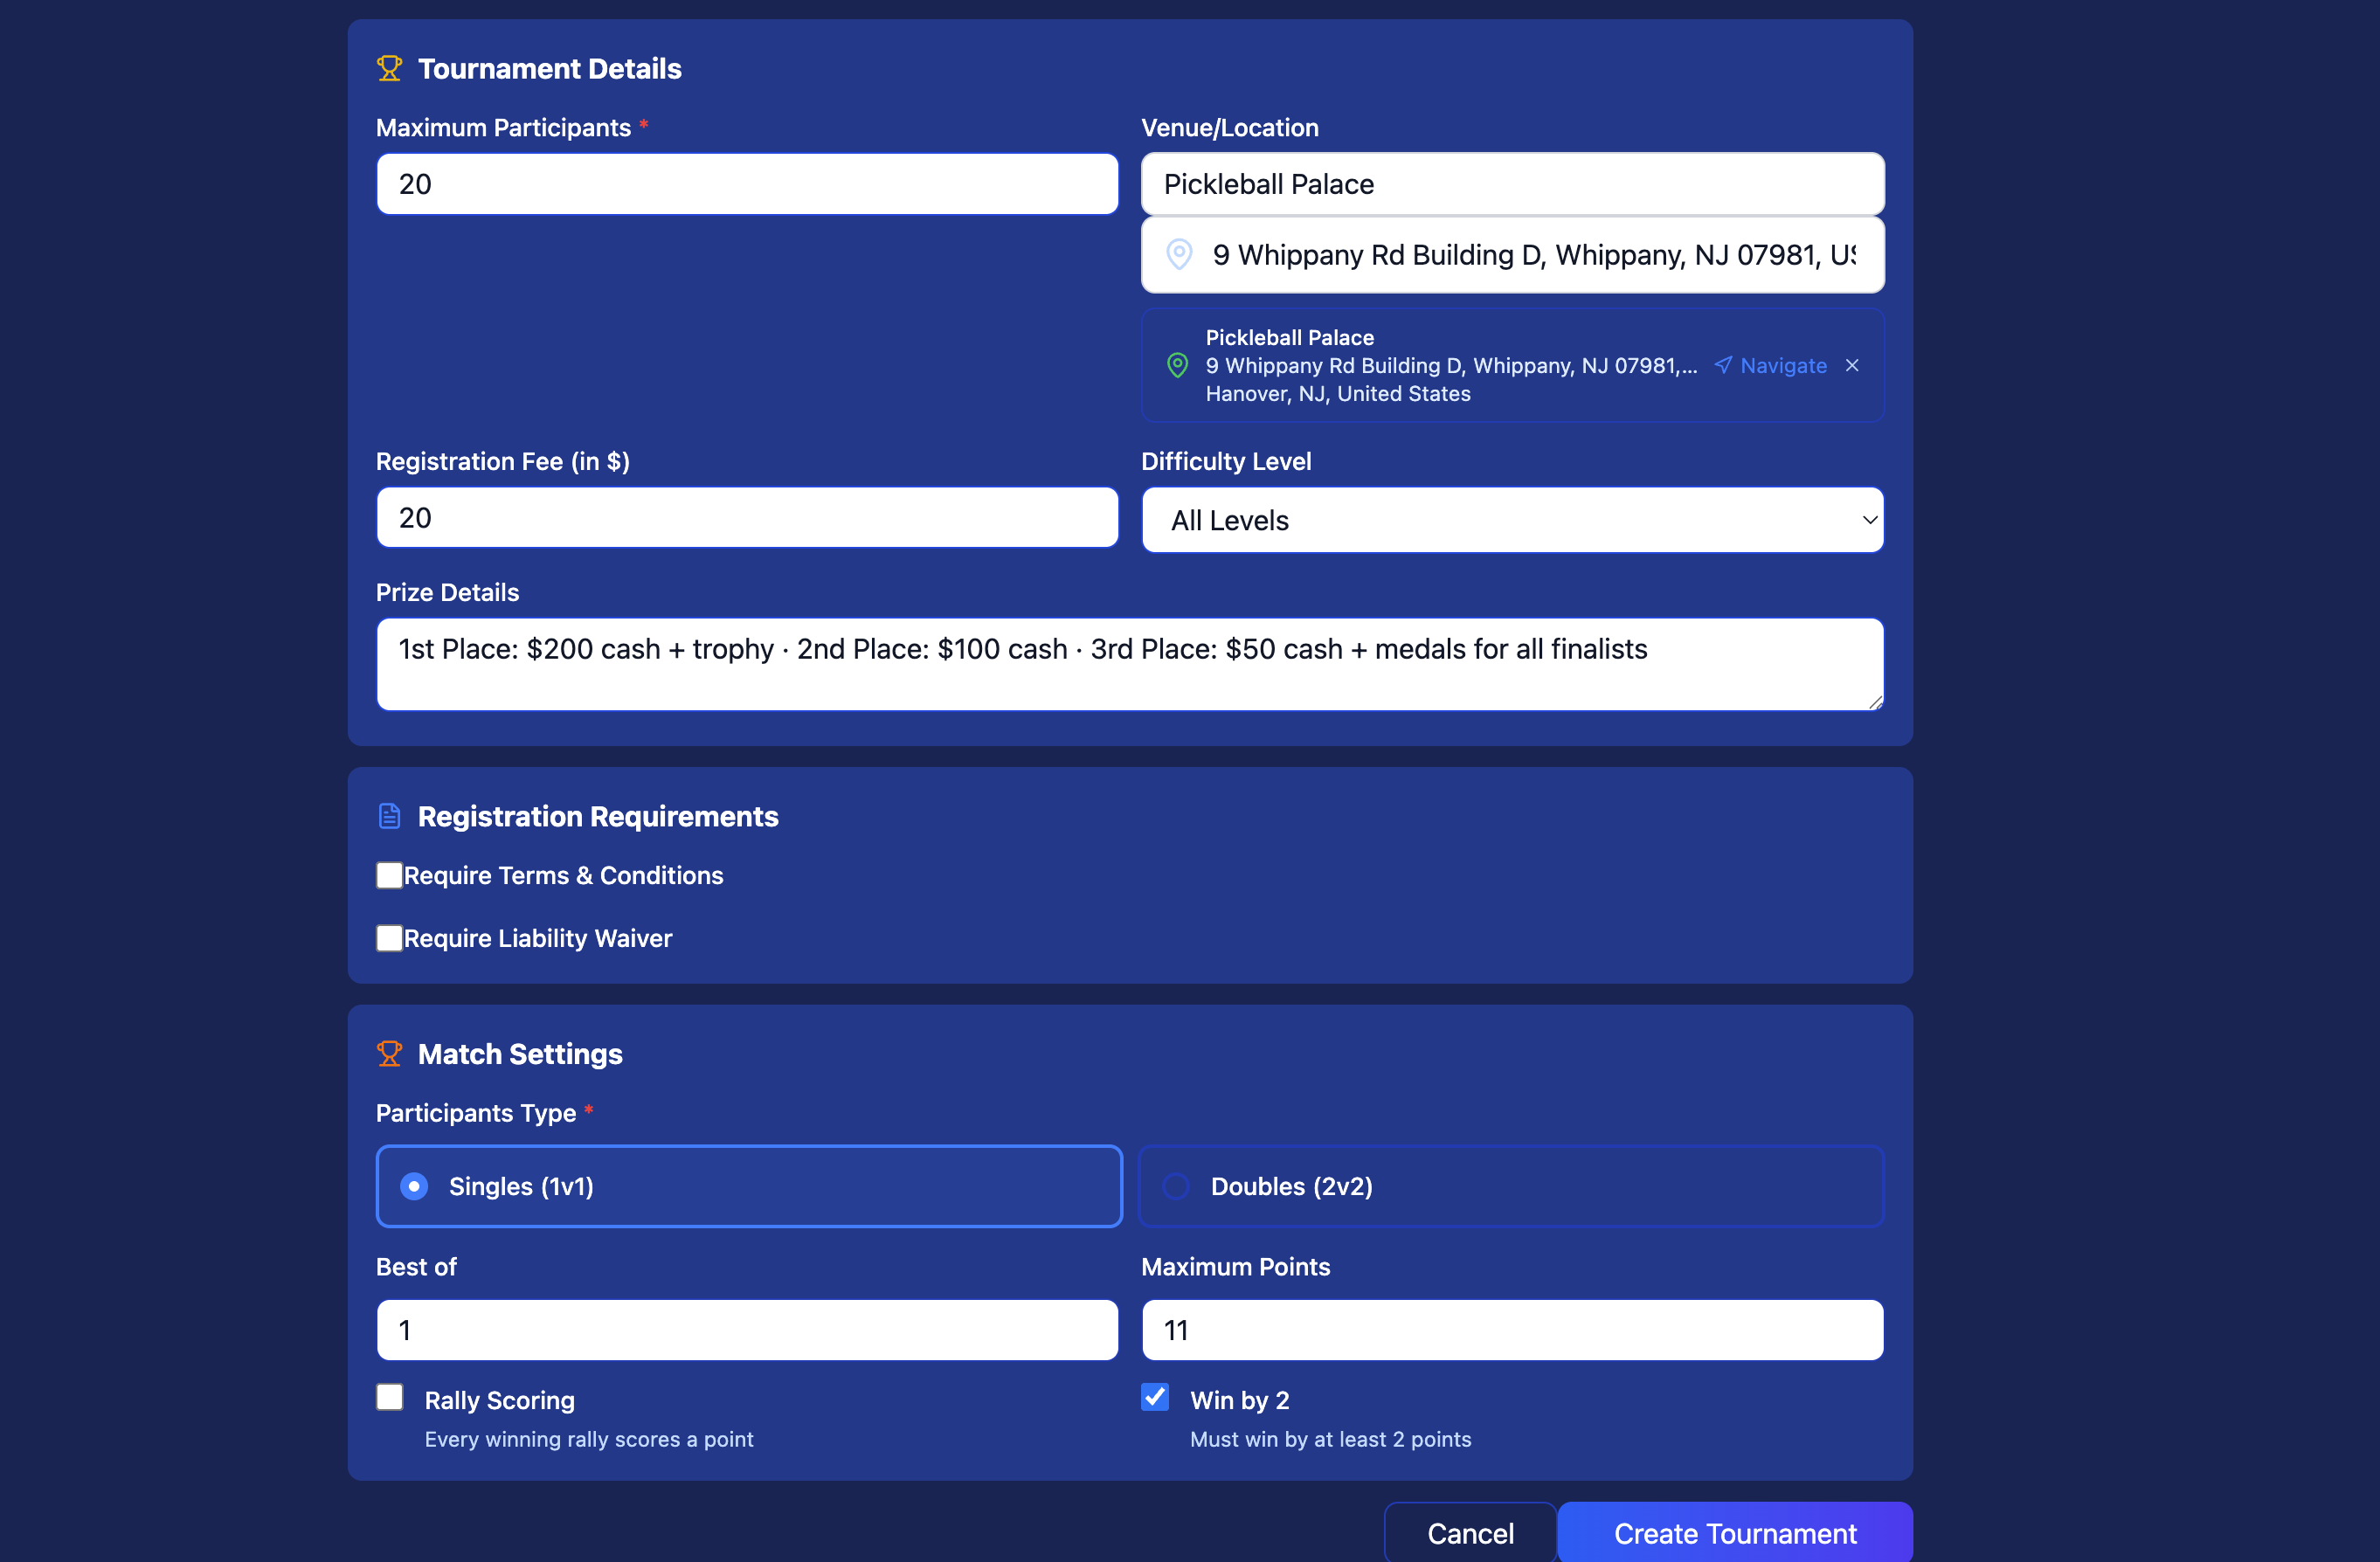Click the venue address search field
This screenshot has height=1562, width=2380.
tap(1512, 255)
